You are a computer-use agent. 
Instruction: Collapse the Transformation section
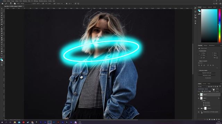(198, 51)
